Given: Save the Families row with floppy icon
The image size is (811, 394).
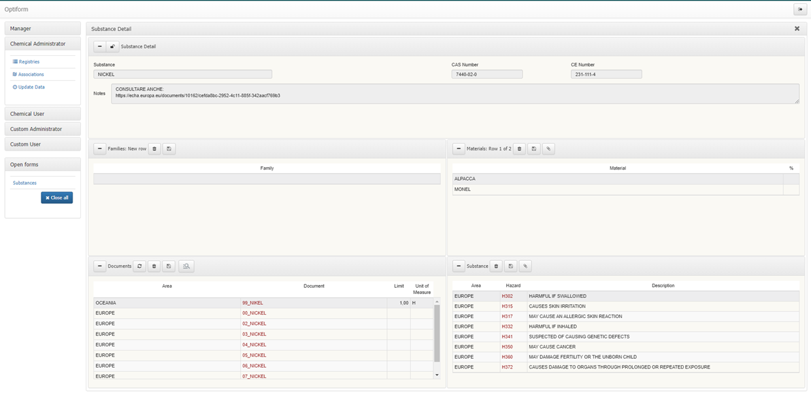Looking at the screenshot, I should click(169, 149).
